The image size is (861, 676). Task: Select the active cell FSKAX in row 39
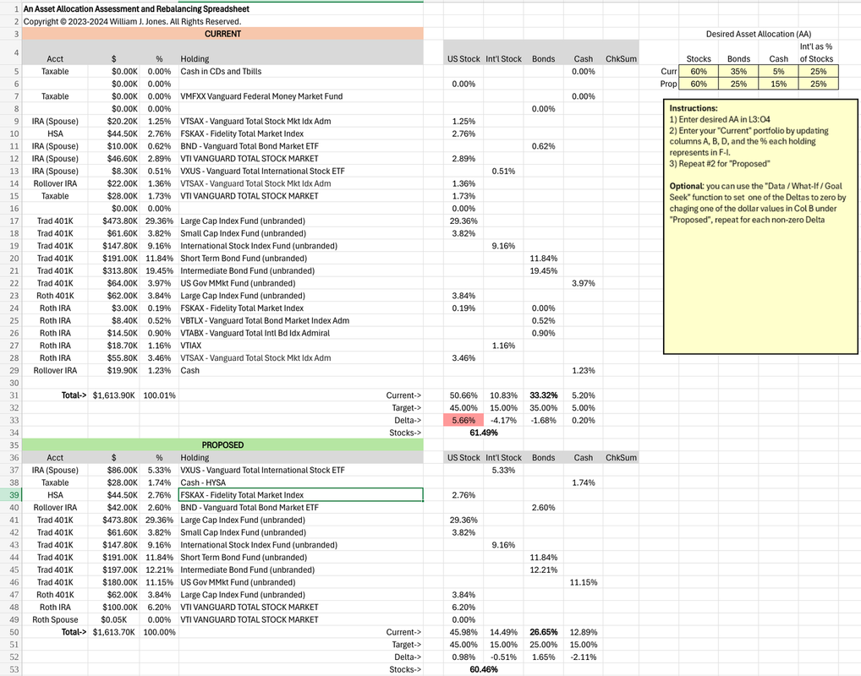(x=301, y=495)
